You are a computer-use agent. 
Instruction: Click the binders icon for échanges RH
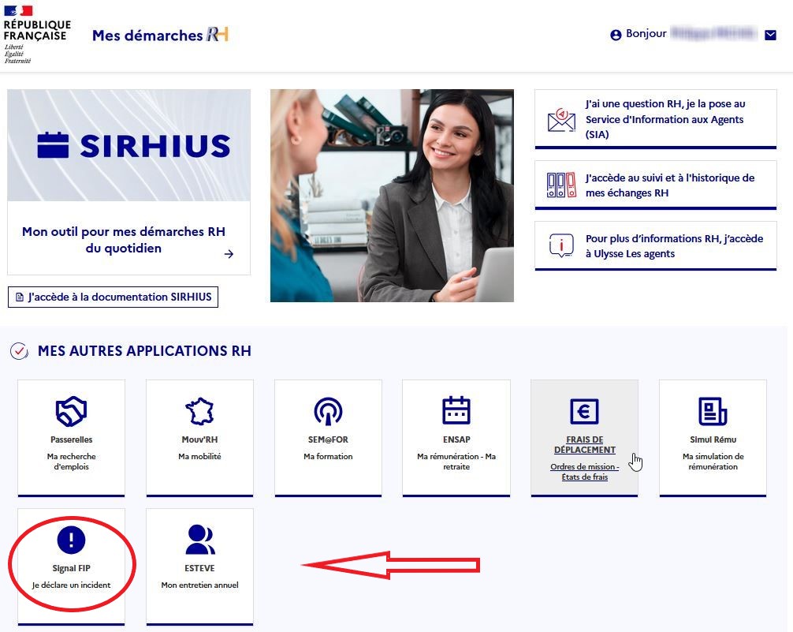[x=561, y=185]
